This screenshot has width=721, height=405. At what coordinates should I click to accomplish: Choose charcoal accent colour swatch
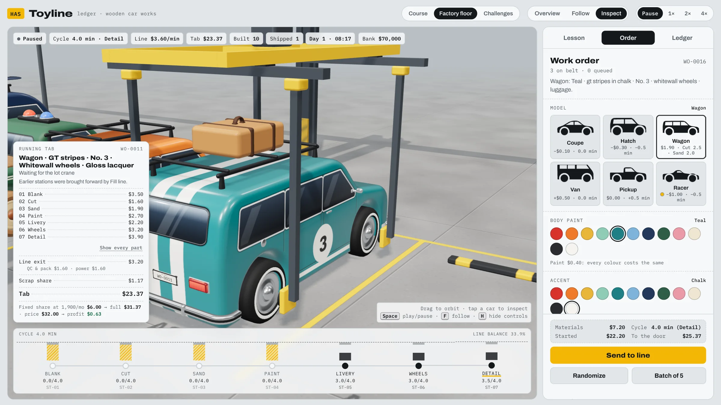(x=556, y=308)
